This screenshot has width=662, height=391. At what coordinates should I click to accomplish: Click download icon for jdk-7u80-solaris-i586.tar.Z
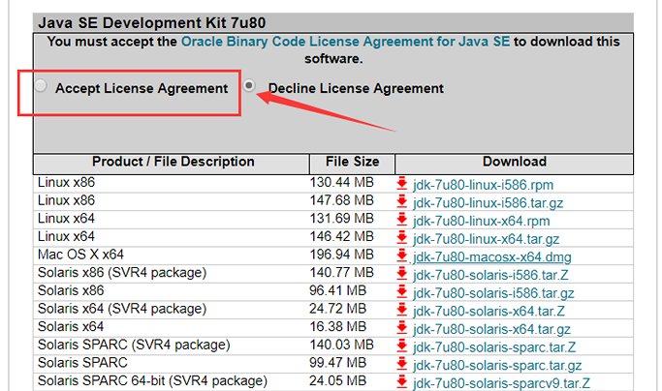pyautogui.click(x=402, y=274)
